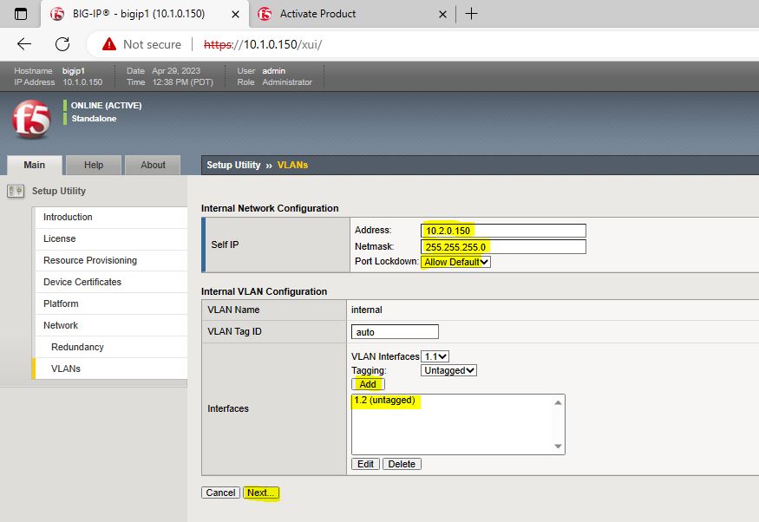Switch to the About tab
This screenshot has width=759, height=522.
153,165
